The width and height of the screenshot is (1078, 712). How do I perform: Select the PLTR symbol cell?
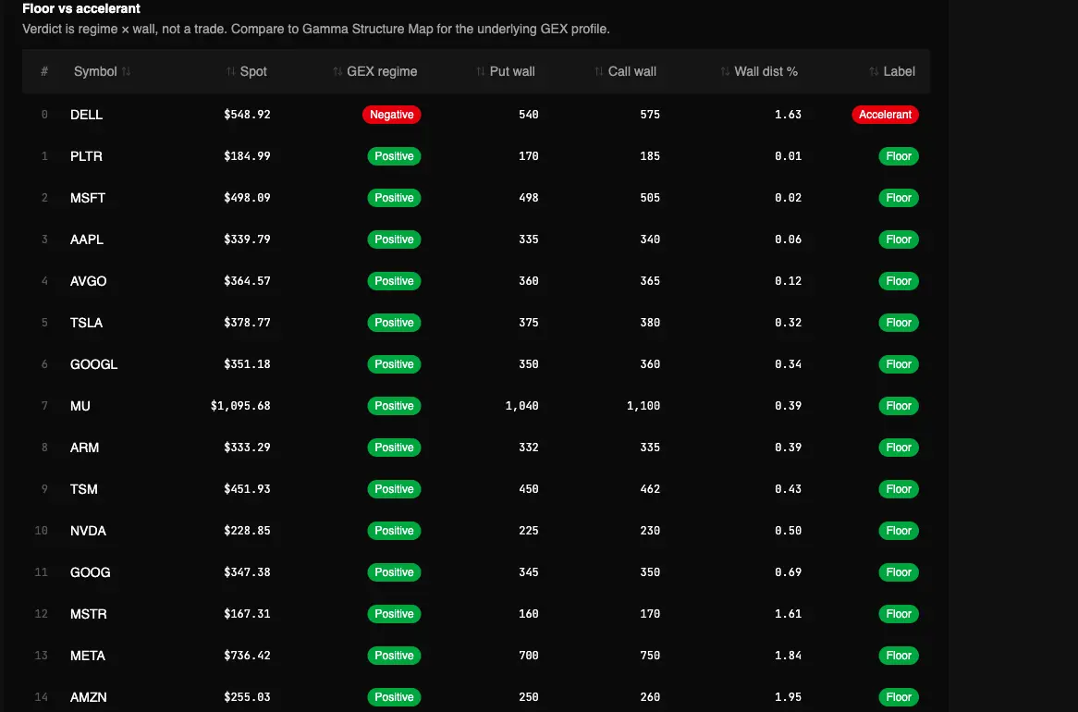(x=87, y=156)
